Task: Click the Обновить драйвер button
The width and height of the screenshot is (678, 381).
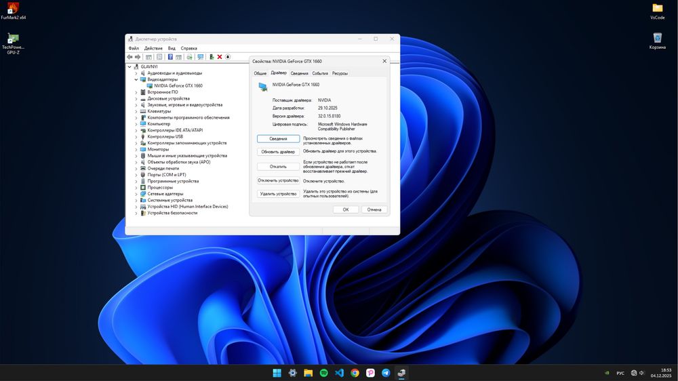Action: (x=278, y=152)
